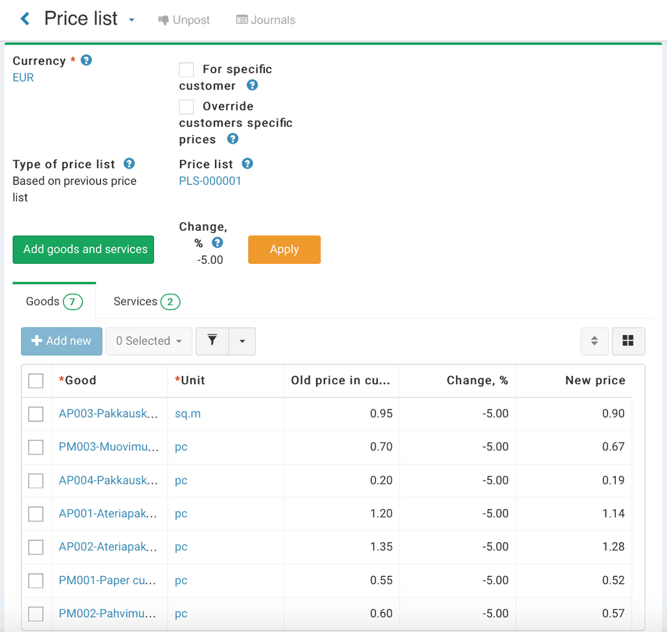The height and width of the screenshot is (632, 667).
Task: Click the sort order icon
Action: pos(594,341)
